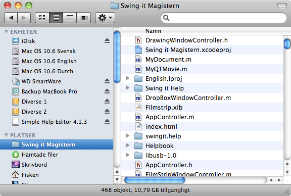This screenshot has width=291, height=196.
Task: Expand the Helpbook folder
Action: point(127,145)
